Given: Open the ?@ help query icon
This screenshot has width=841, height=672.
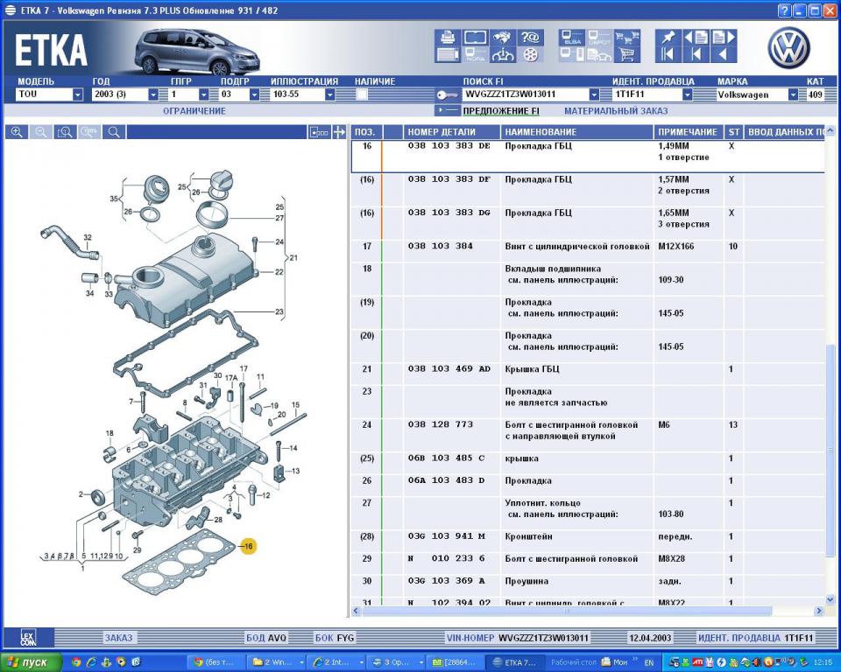Looking at the screenshot, I should pos(530,37).
